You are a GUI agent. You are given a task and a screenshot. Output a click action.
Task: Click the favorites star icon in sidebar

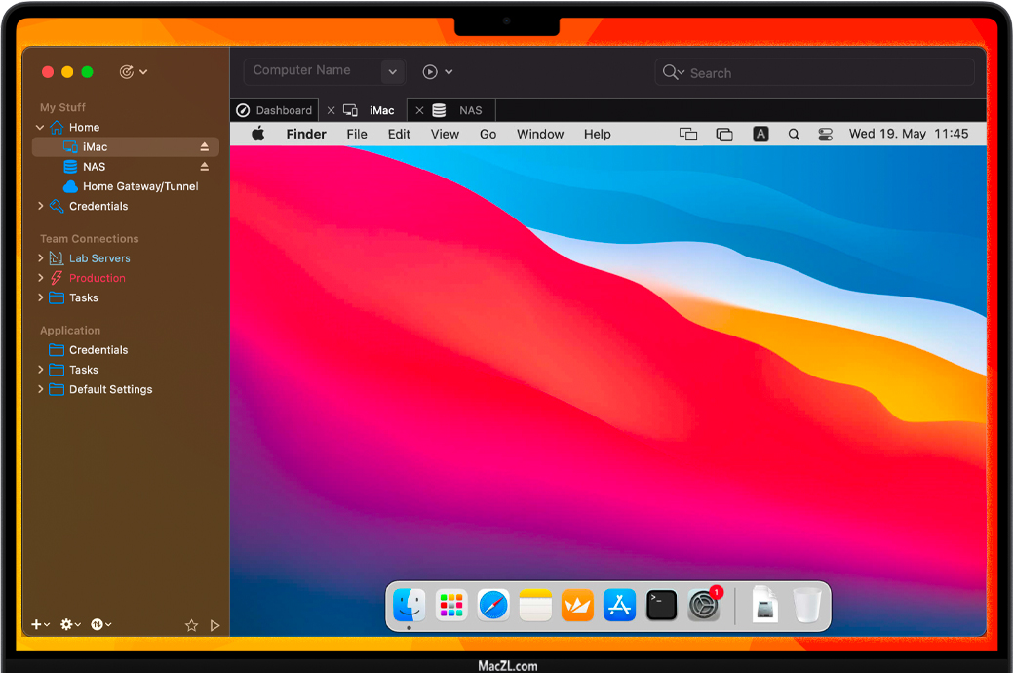(x=192, y=625)
